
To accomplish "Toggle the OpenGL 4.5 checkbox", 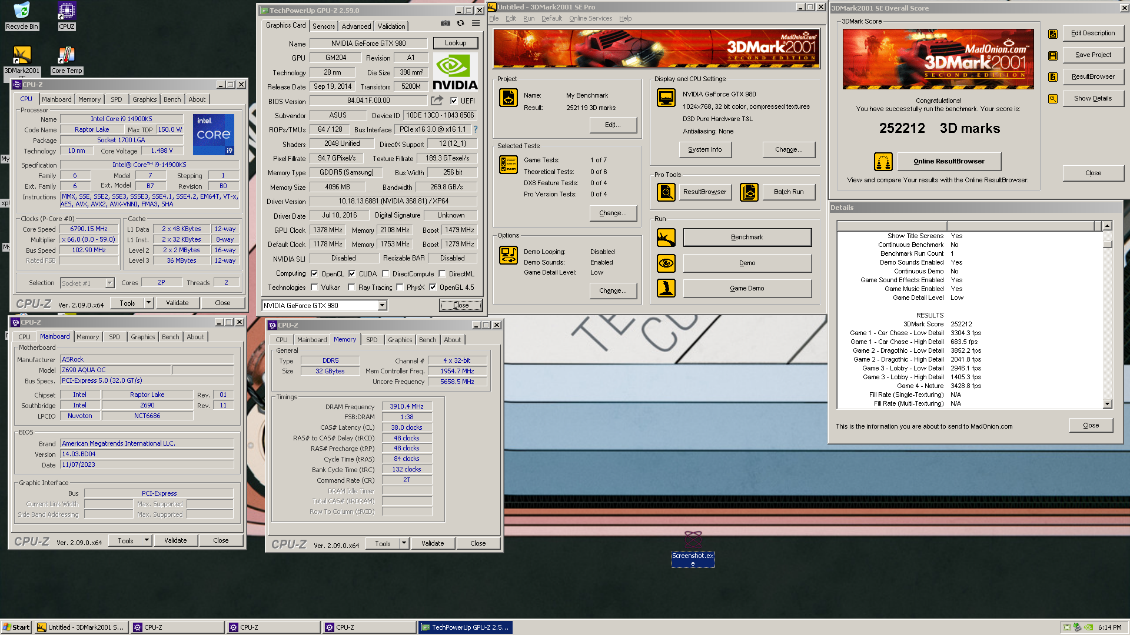I will pyautogui.click(x=433, y=287).
